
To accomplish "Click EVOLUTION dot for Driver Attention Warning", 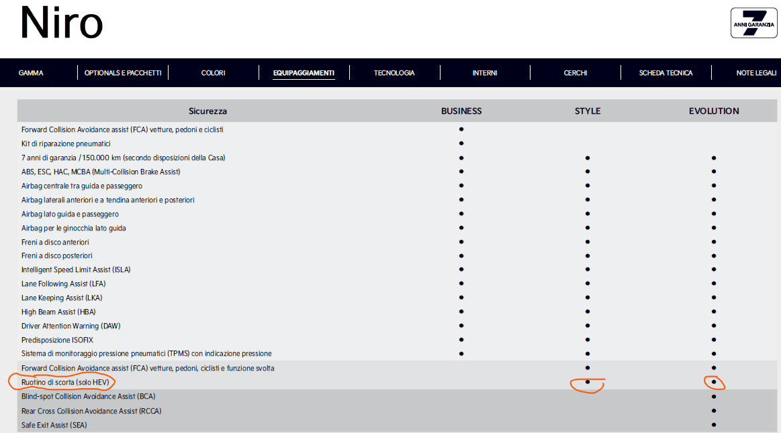I will pos(714,326).
